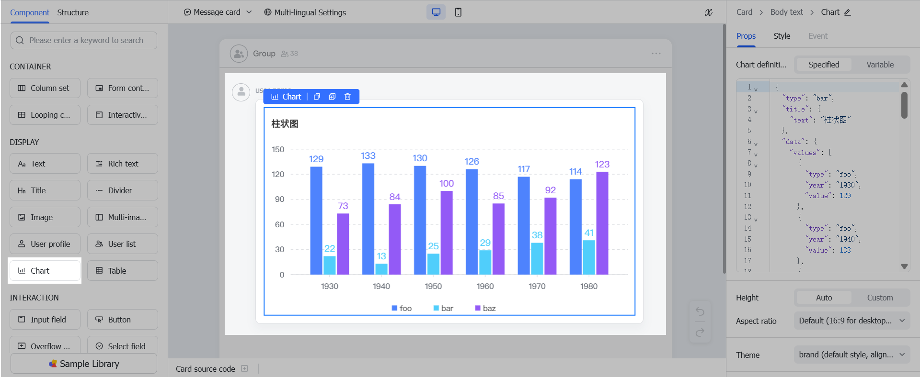This screenshot has height=377, width=920.
Task: Collapse code block at line 1
Action: coord(756,89)
